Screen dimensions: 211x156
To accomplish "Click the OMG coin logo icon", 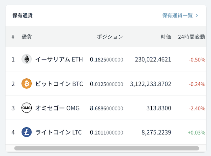I will click(27, 108).
